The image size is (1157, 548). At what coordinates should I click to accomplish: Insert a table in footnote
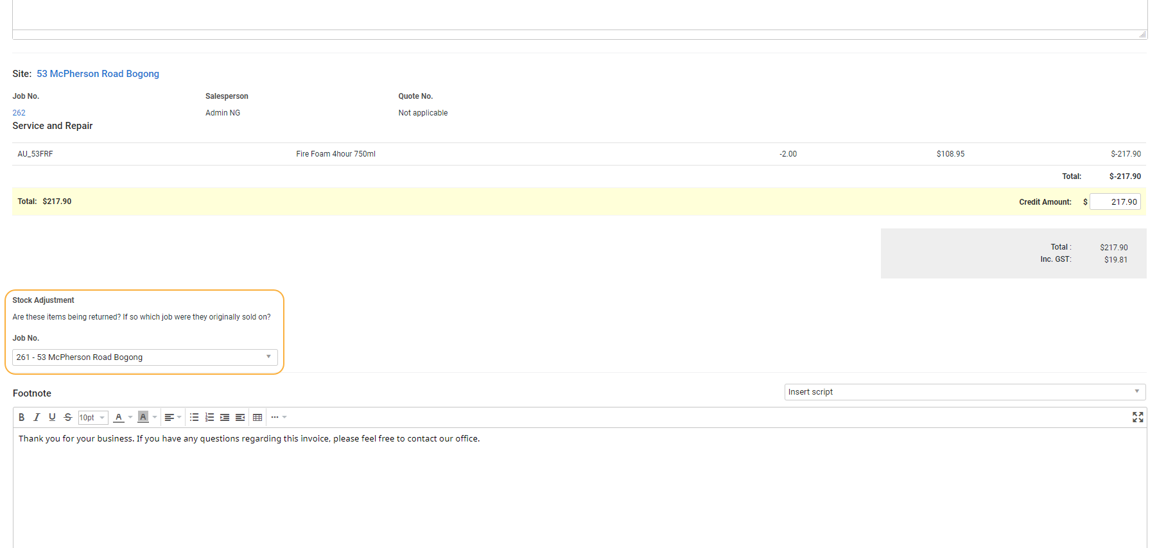[257, 417]
